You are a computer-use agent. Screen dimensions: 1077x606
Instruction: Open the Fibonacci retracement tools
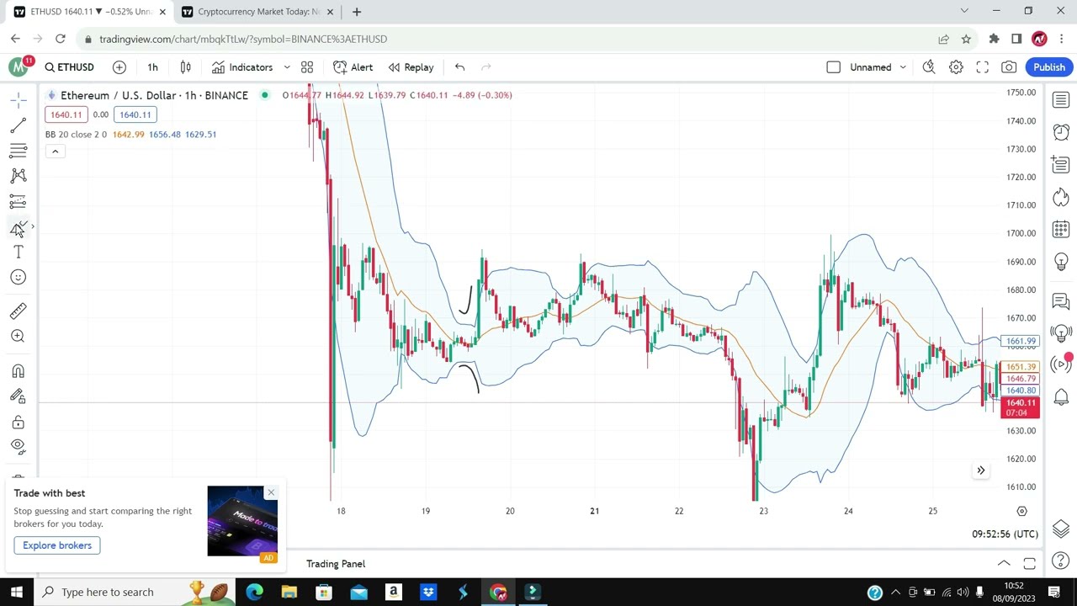point(18,151)
